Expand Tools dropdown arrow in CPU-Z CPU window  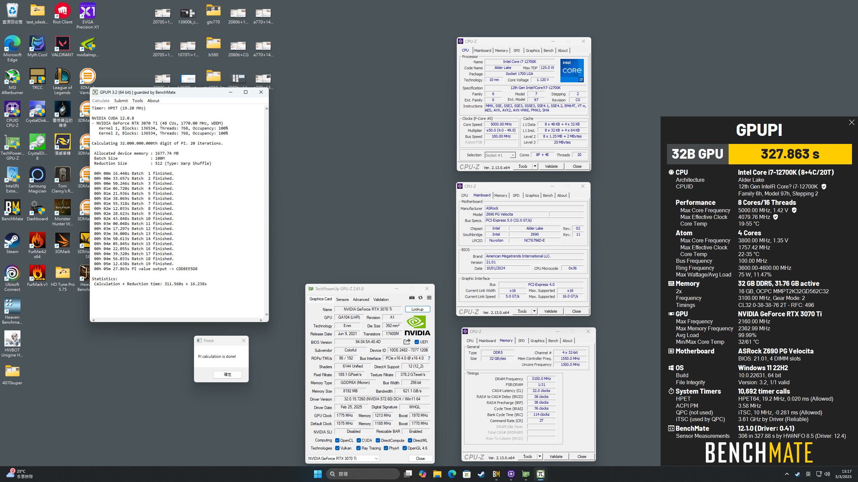(x=535, y=166)
